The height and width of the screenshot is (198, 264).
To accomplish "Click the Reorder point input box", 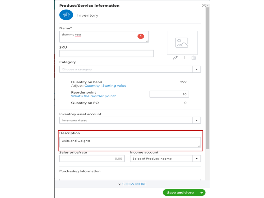I will (169, 94).
